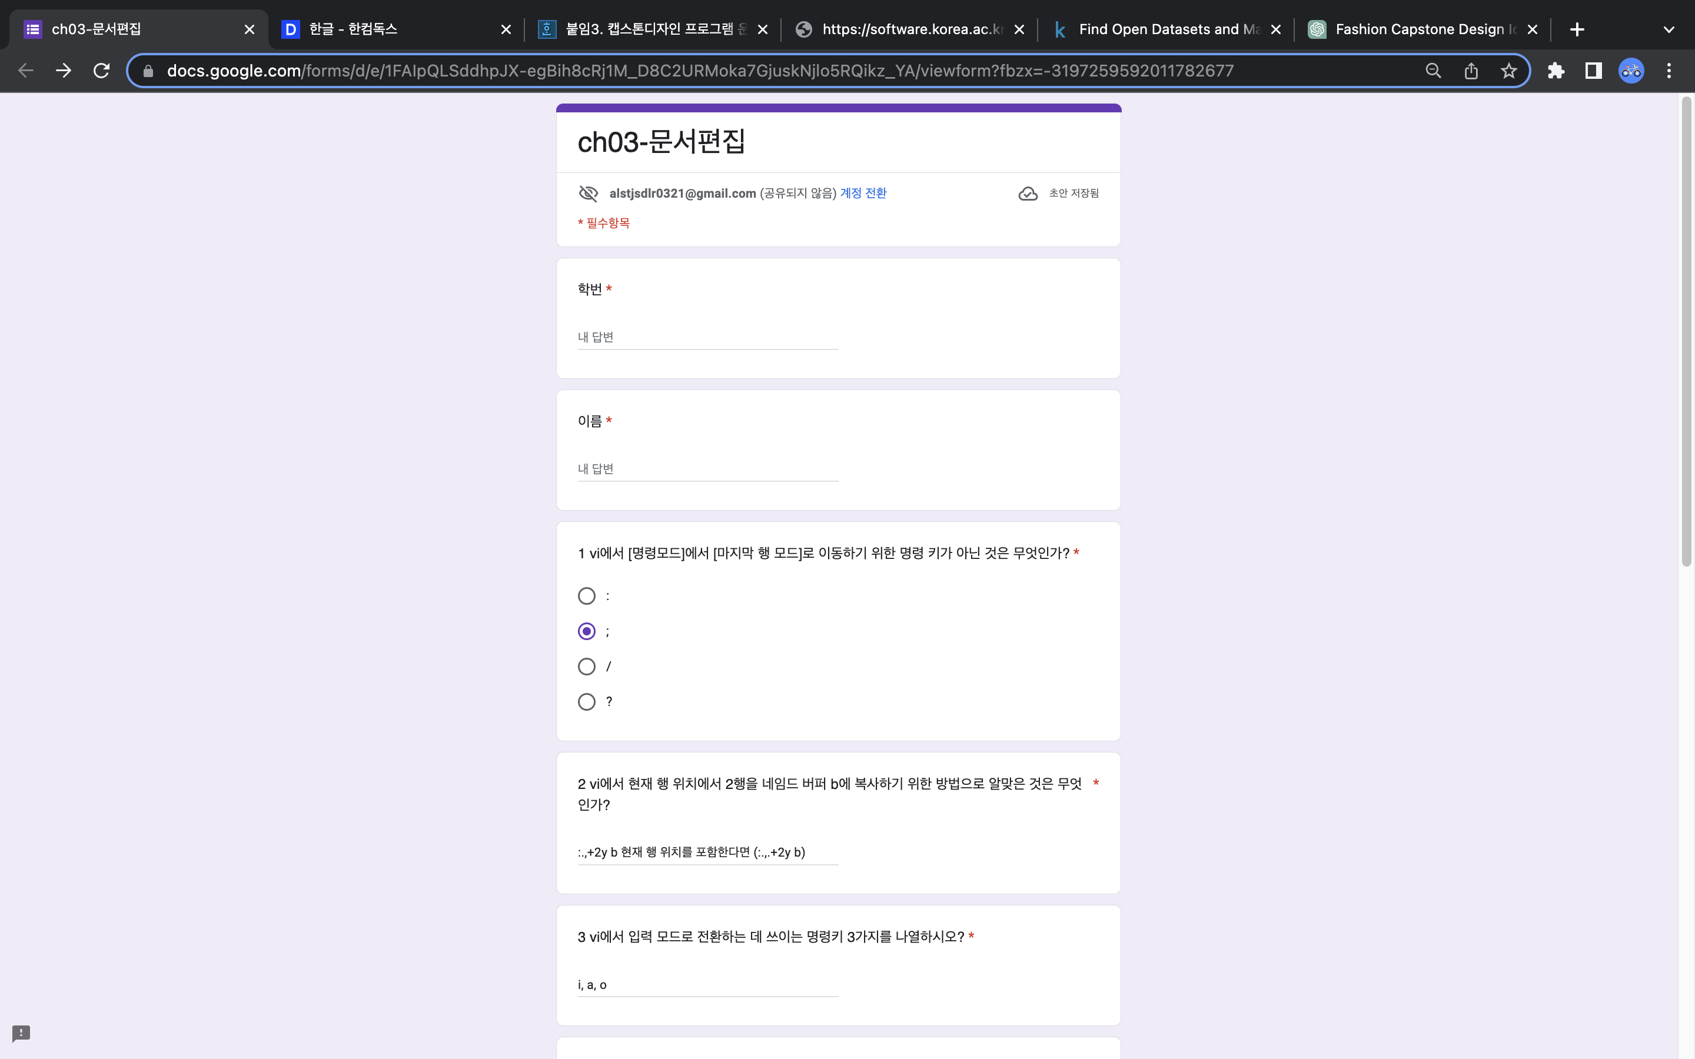Click the browser reload icon
The width and height of the screenshot is (1695, 1059).
coord(102,71)
